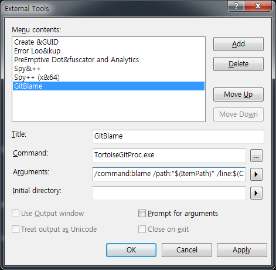Select Error Loo&kup list entry

tap(108, 51)
